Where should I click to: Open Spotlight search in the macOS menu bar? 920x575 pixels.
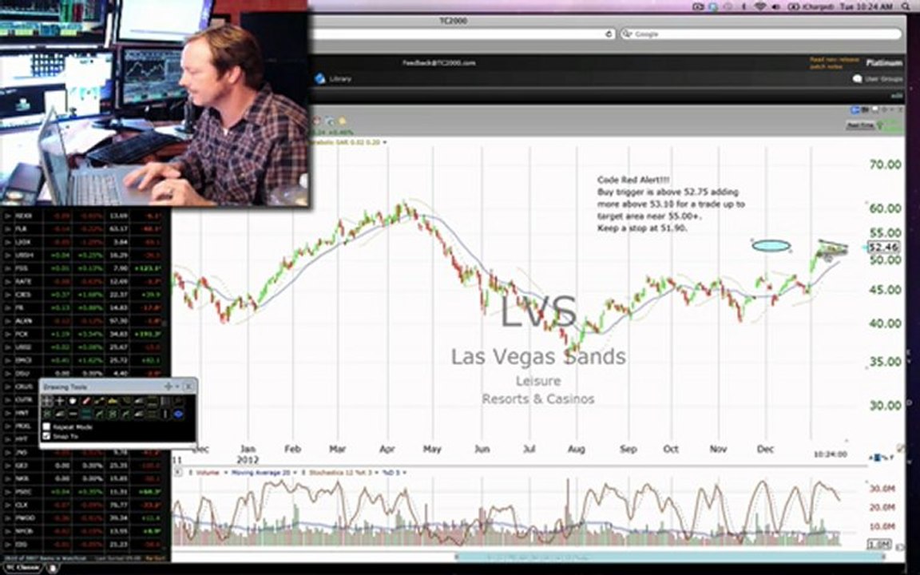click(x=906, y=6)
